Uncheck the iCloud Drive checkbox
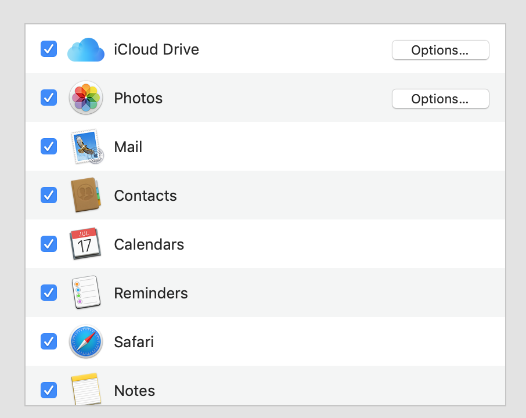 [x=49, y=49]
